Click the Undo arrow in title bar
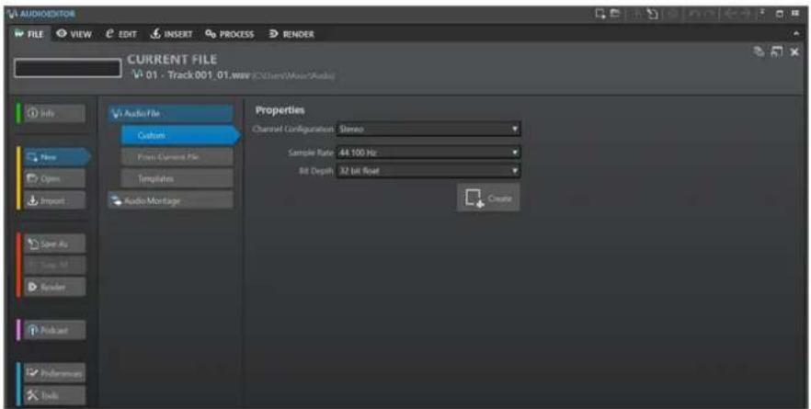This screenshot has height=409, width=811. [693, 14]
